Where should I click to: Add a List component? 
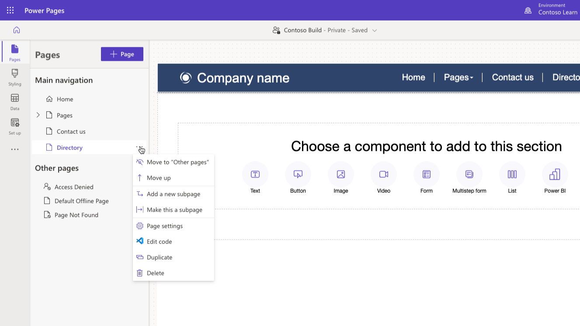pyautogui.click(x=512, y=178)
